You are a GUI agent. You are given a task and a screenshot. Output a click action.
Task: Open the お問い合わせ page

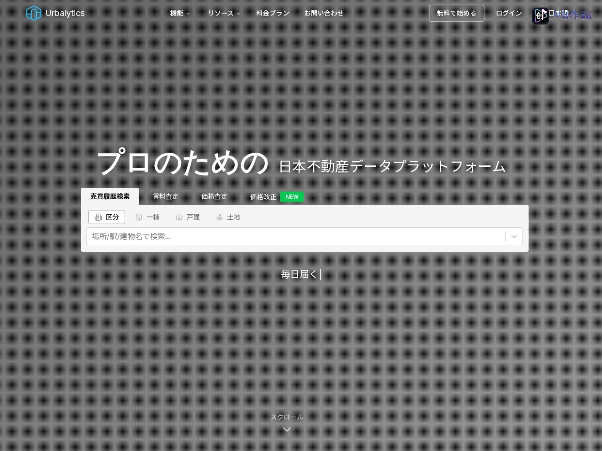pyautogui.click(x=324, y=13)
